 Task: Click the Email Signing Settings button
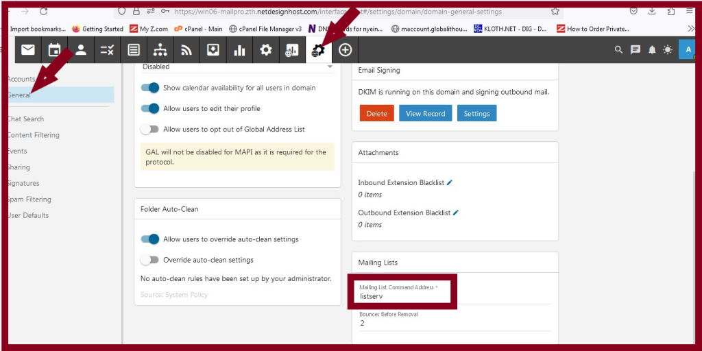(477, 113)
